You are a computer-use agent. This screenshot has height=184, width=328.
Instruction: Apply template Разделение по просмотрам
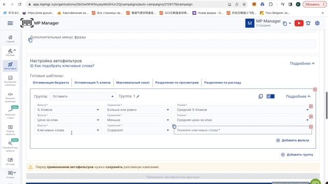tap(177, 83)
